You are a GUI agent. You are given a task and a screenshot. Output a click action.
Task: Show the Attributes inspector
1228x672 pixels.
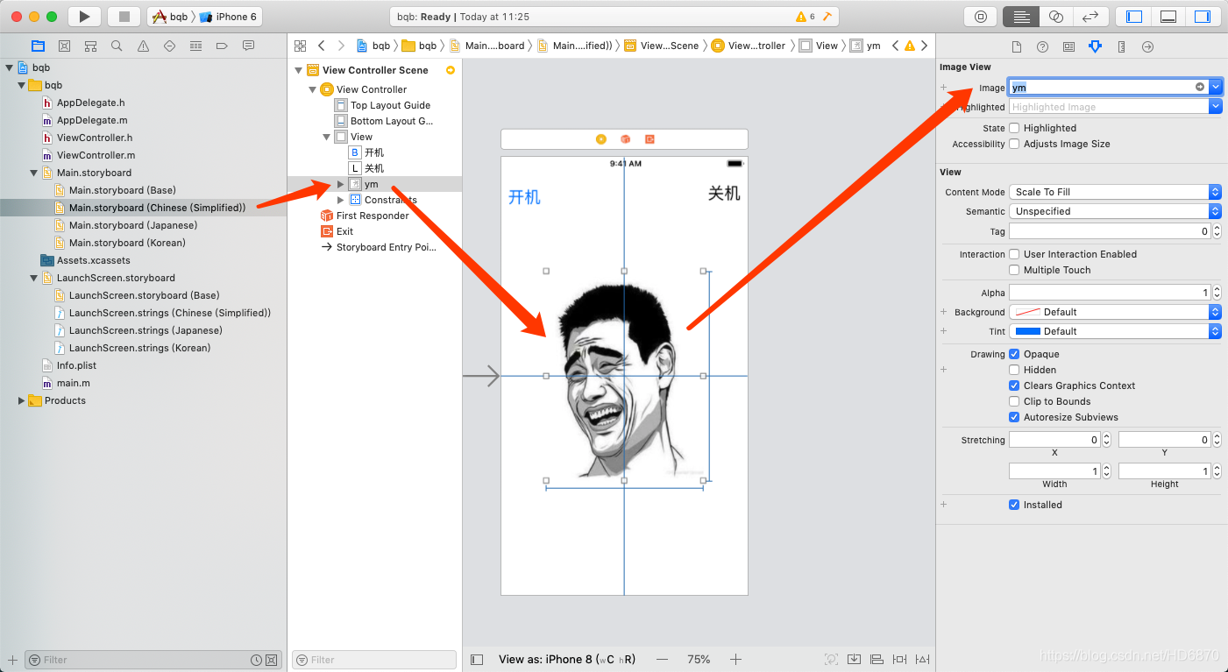(1095, 46)
